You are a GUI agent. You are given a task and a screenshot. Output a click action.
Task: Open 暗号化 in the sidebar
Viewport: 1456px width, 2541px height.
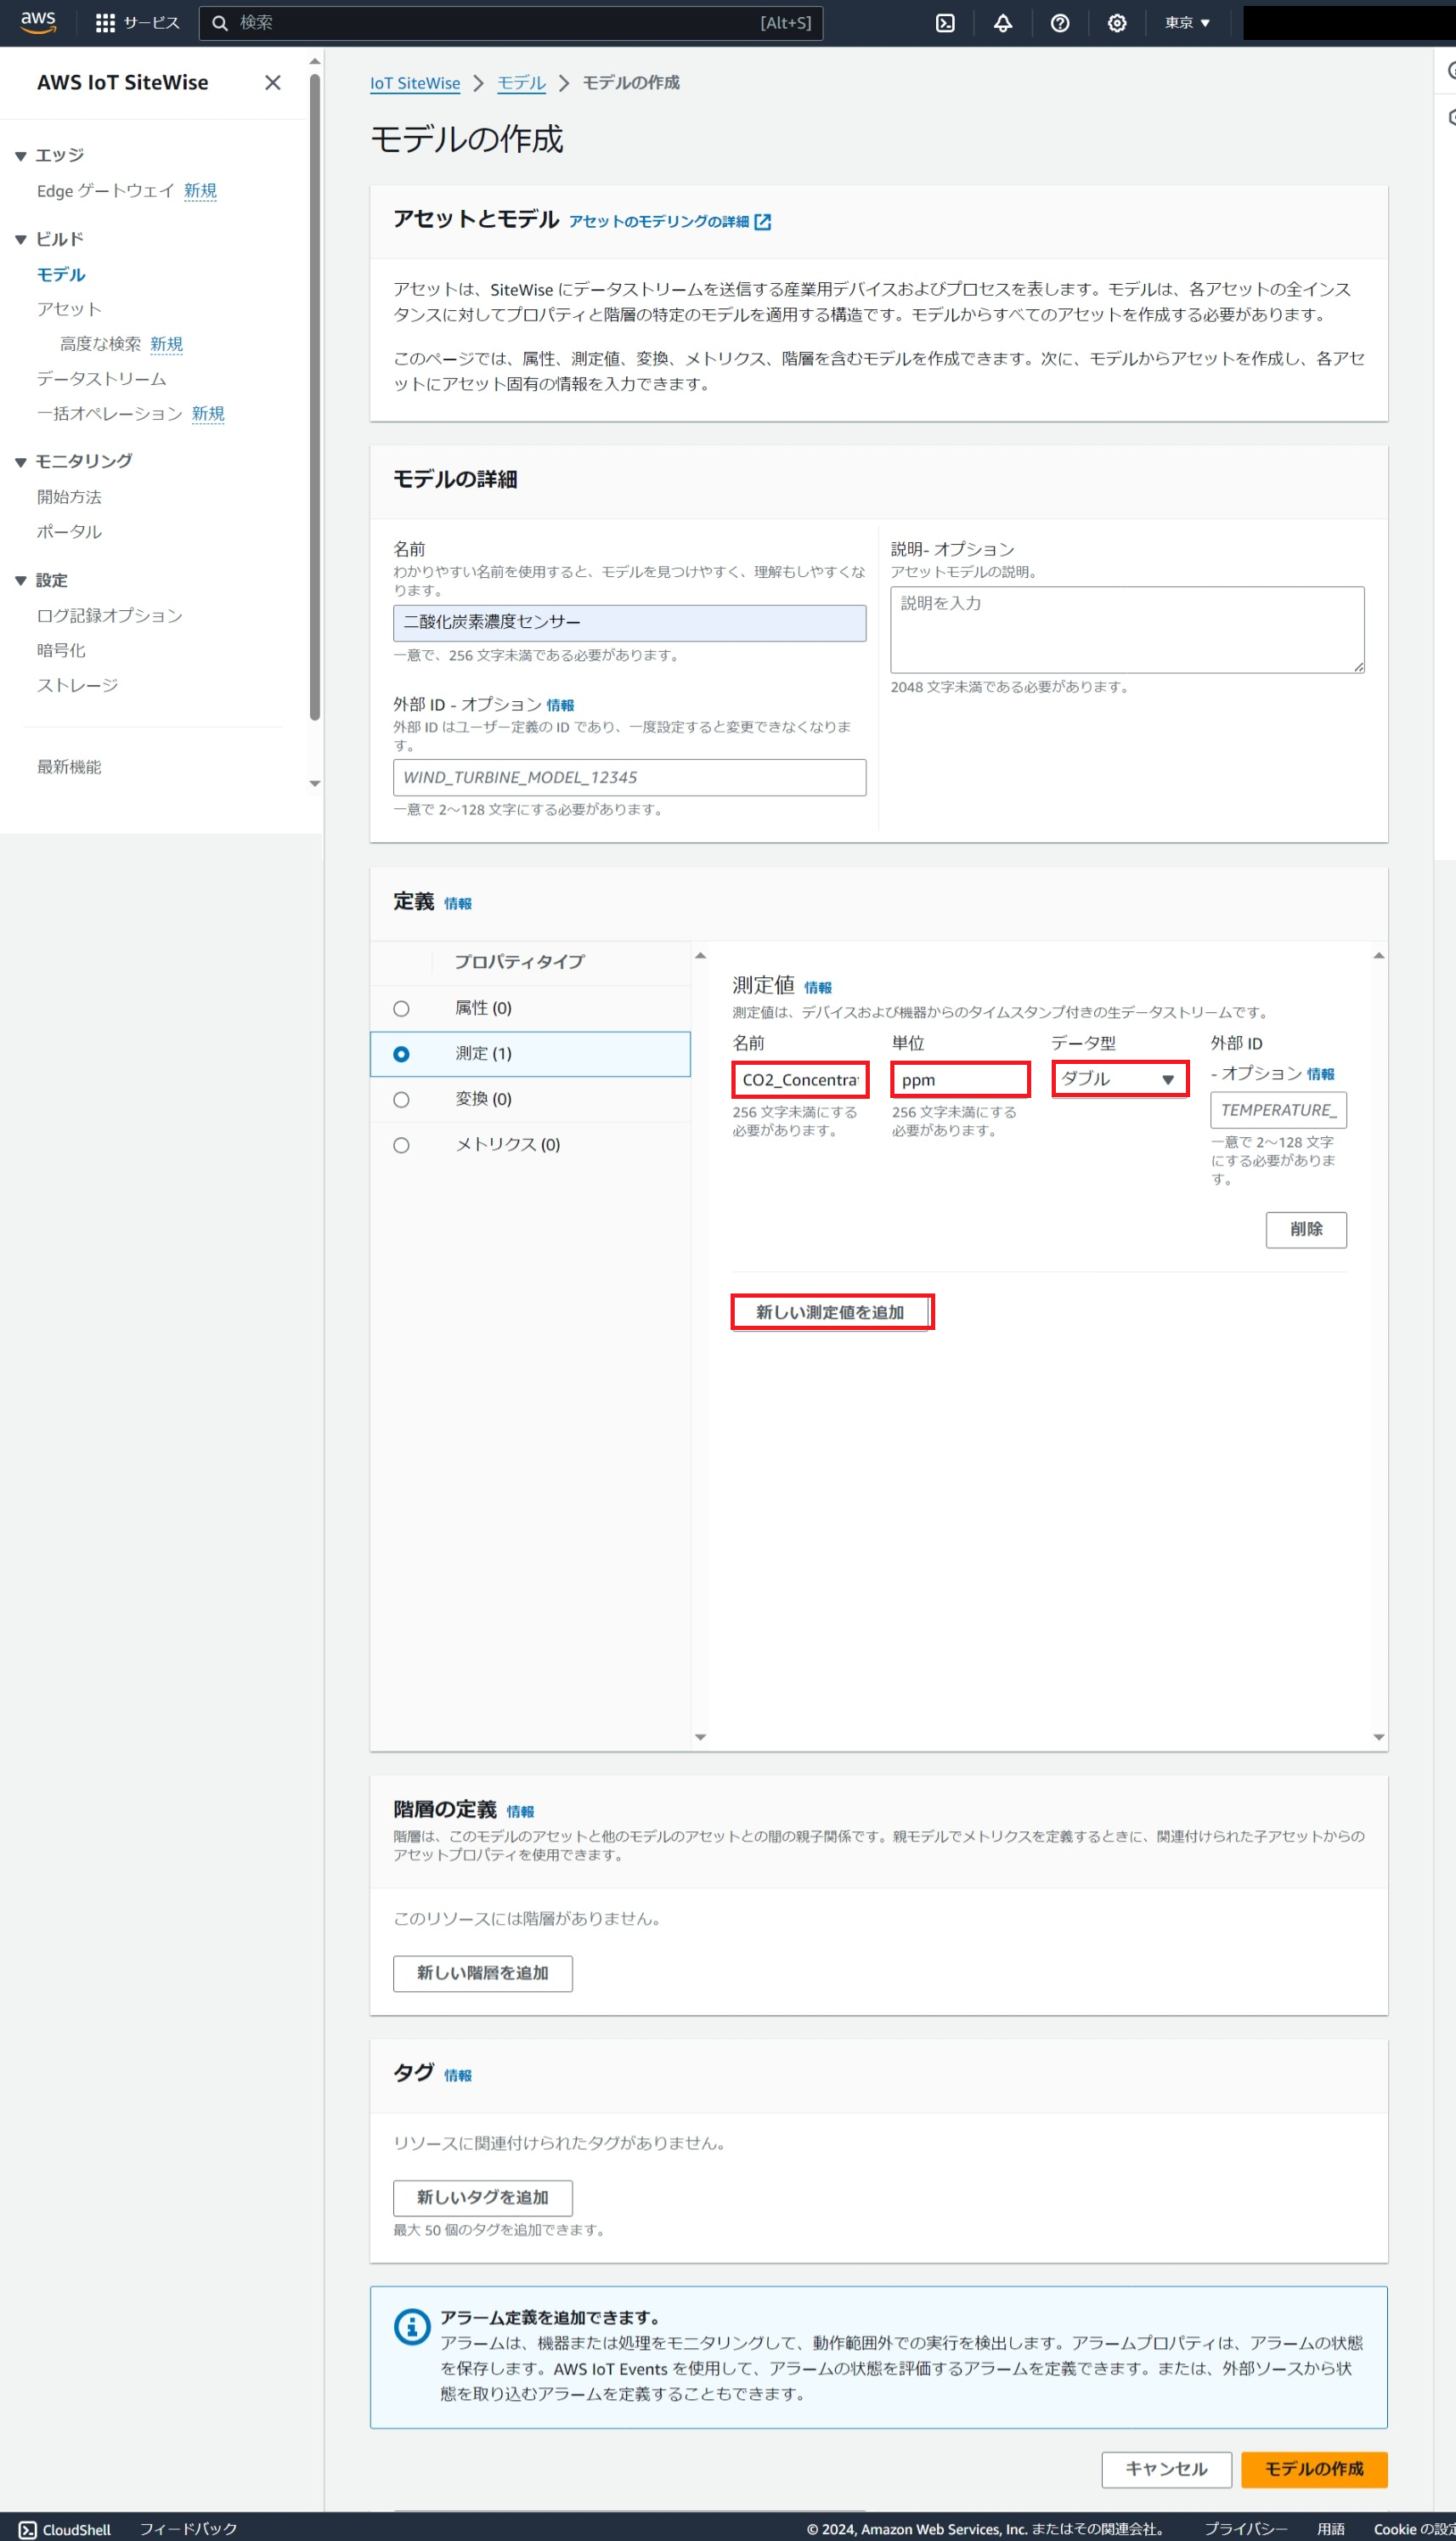click(61, 651)
